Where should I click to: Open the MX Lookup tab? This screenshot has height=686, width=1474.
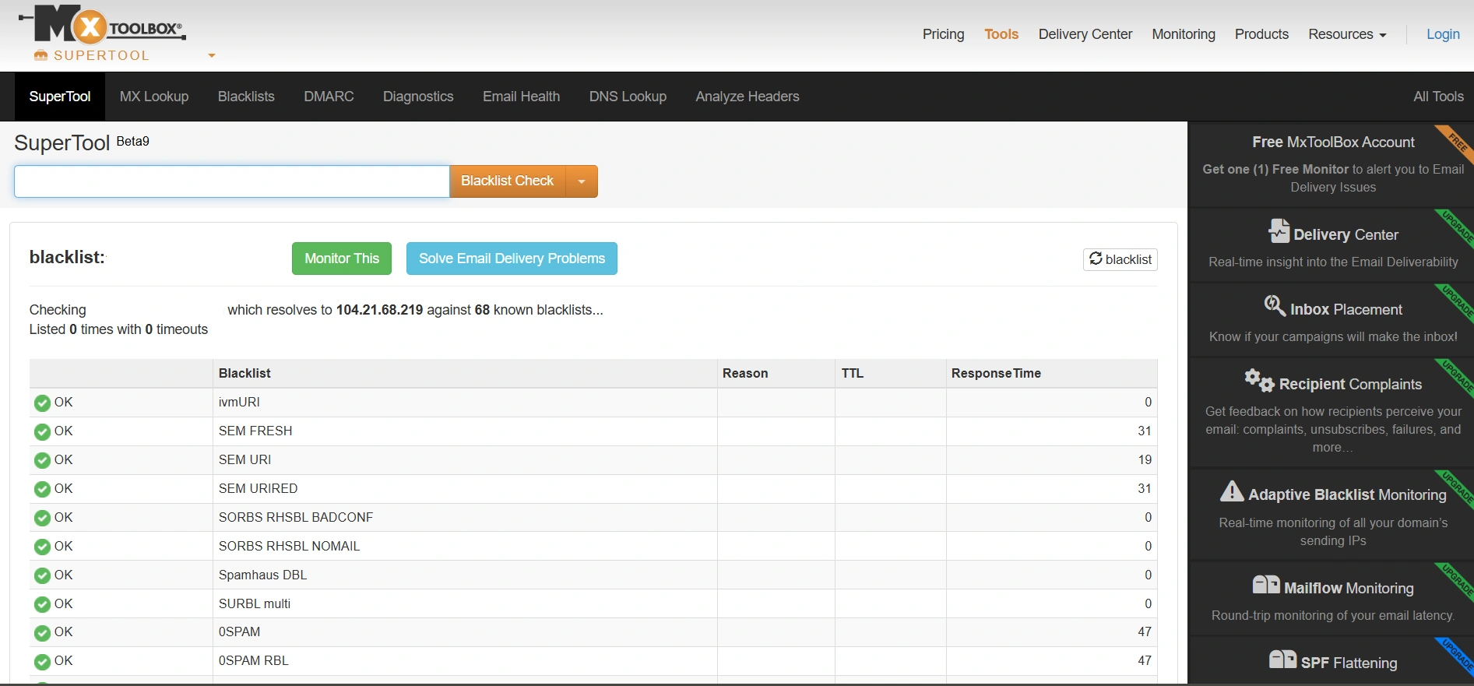(154, 97)
